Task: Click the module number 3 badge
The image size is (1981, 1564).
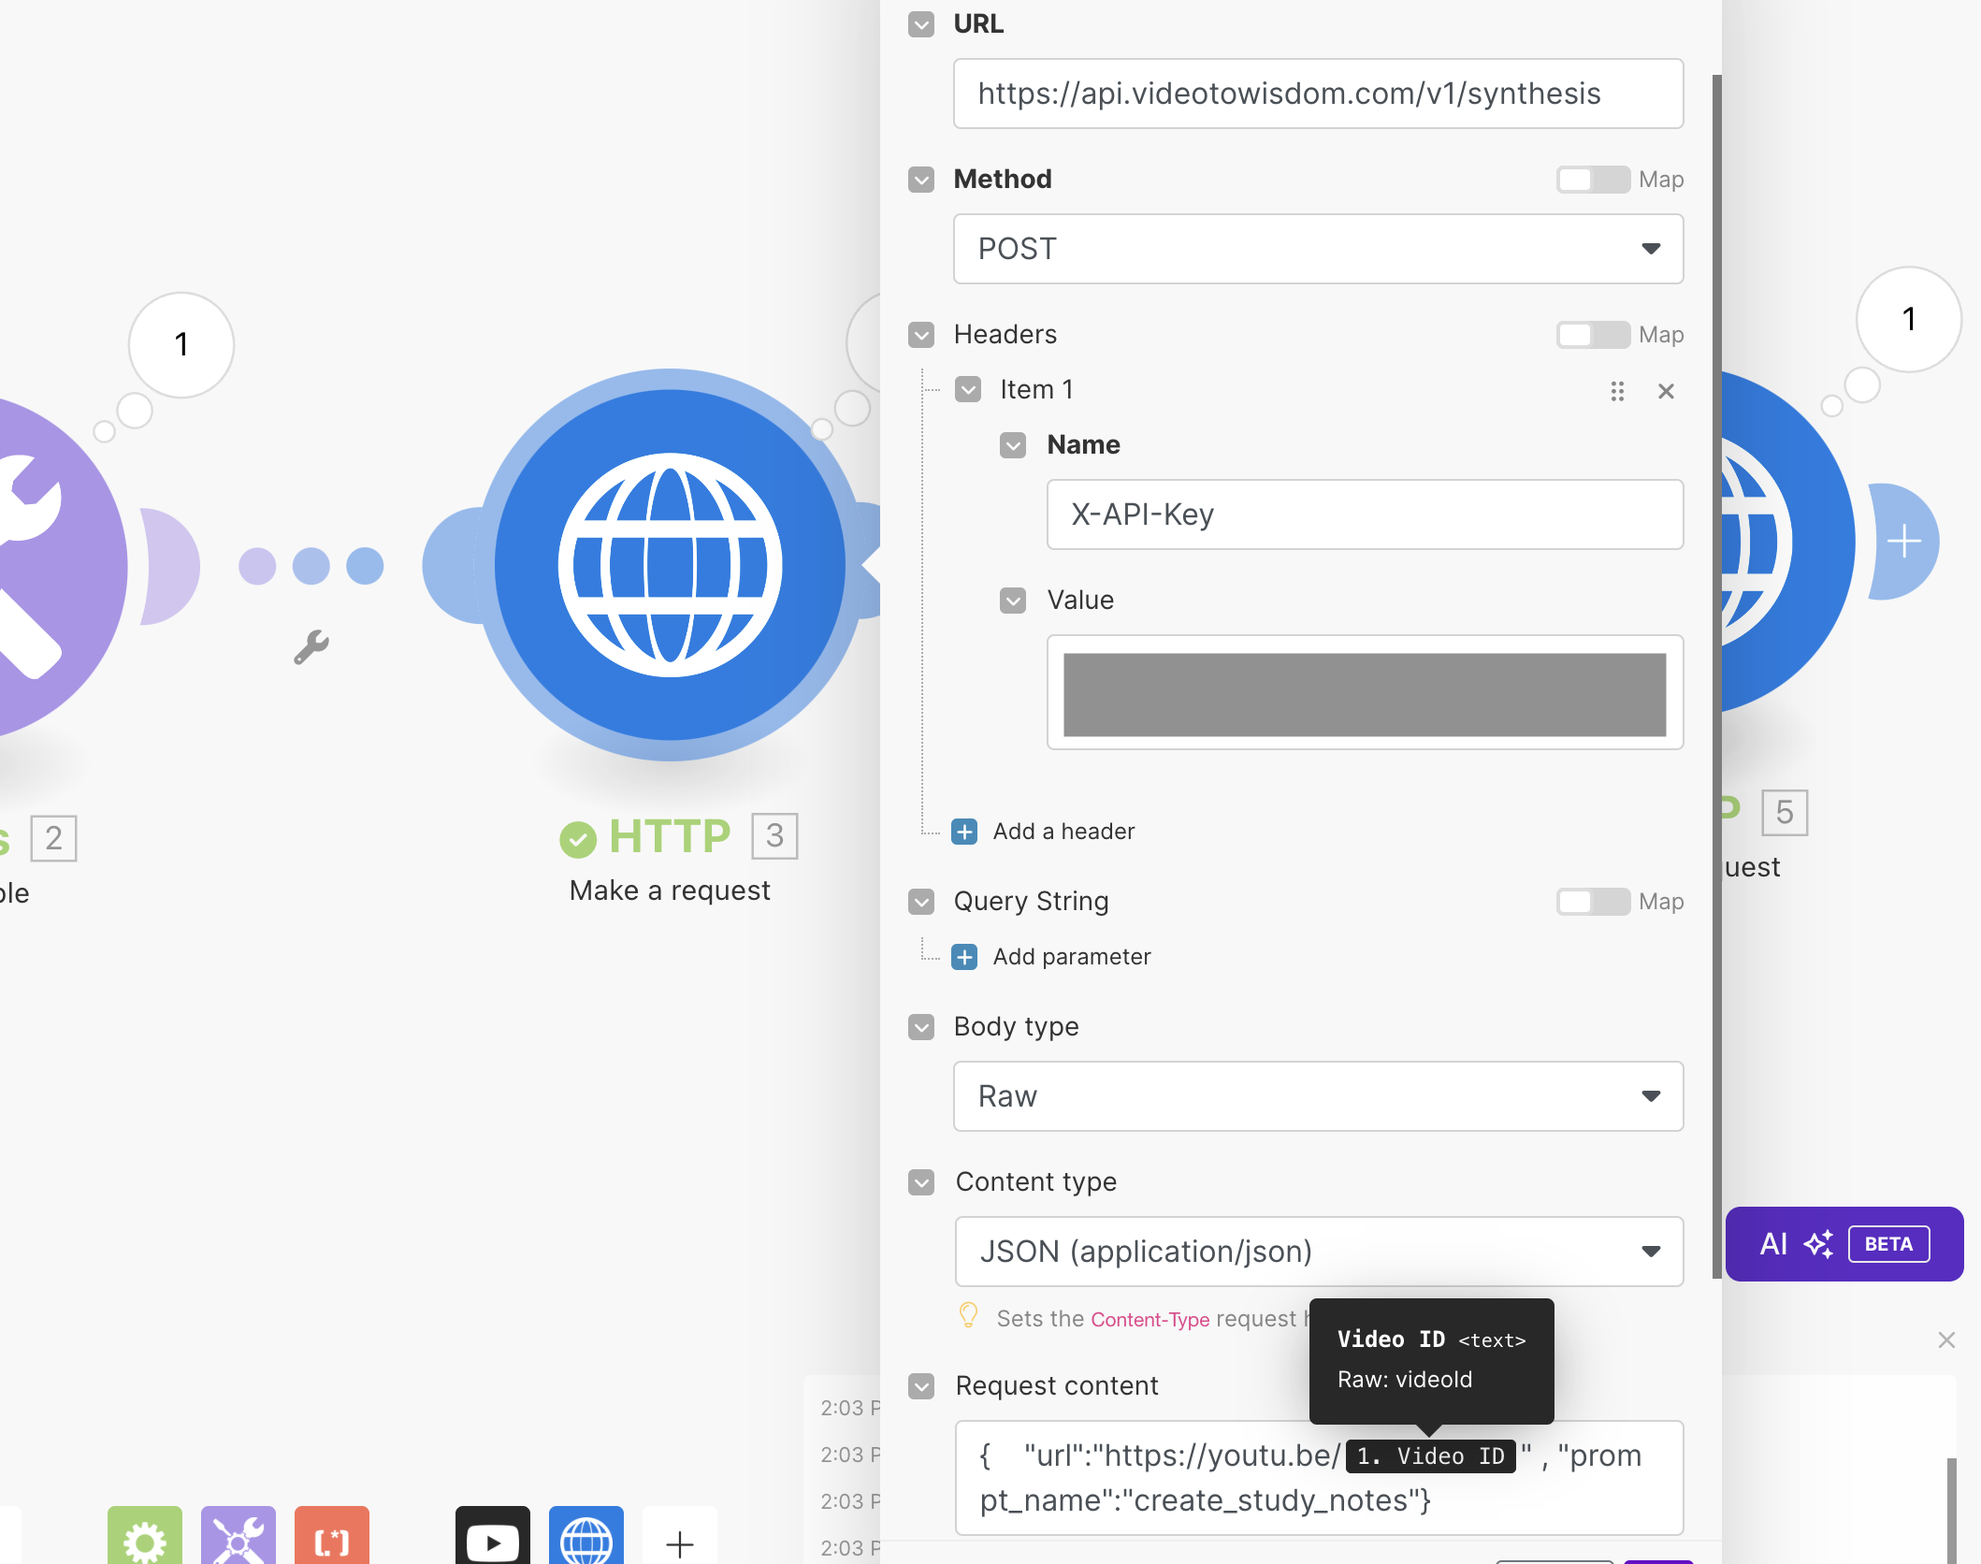Action: point(774,835)
